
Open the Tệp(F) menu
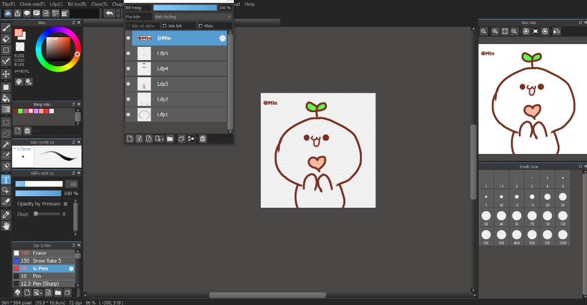click(9, 4)
